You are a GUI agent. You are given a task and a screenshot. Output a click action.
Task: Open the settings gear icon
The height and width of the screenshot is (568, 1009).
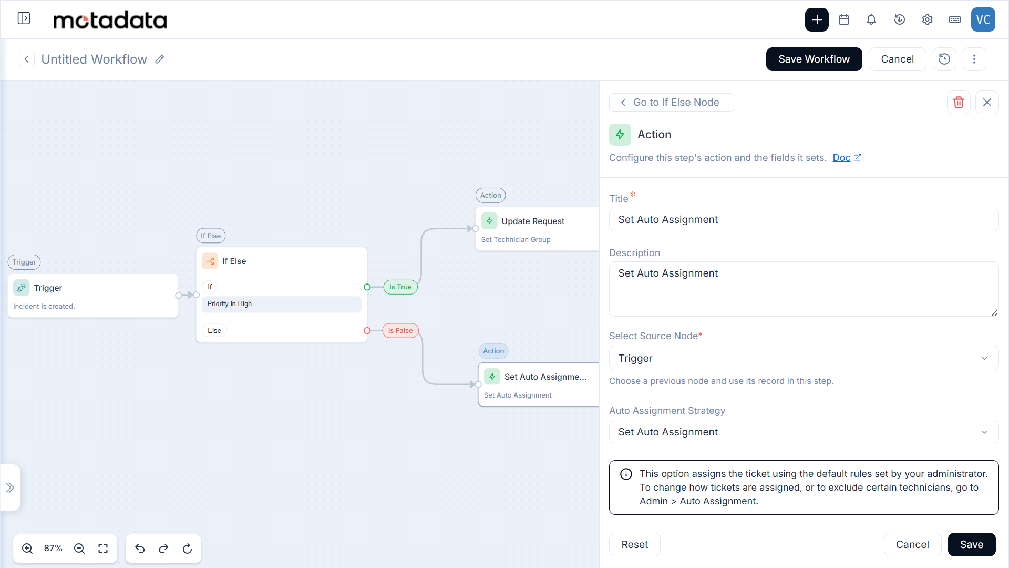928,19
